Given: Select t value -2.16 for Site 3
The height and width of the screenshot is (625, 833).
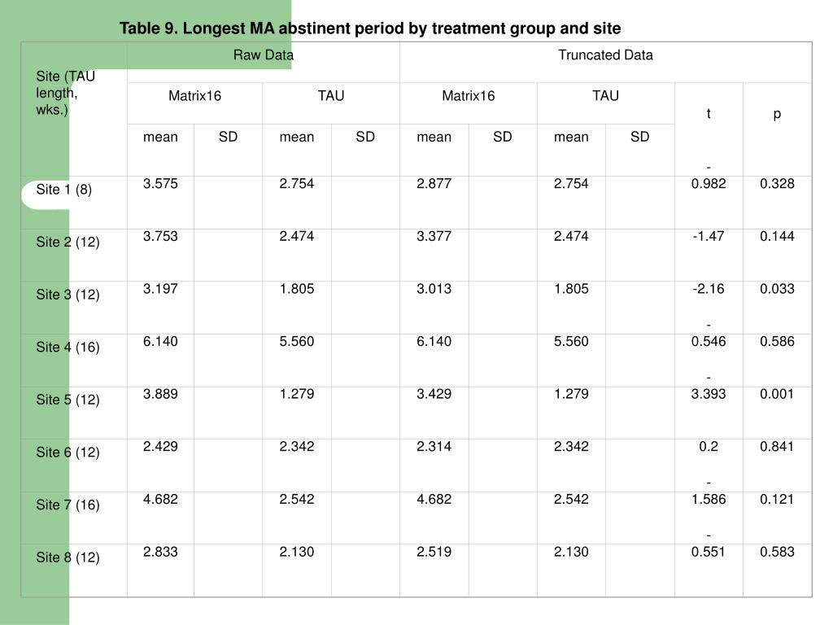Looking at the screenshot, I should pos(709,289).
